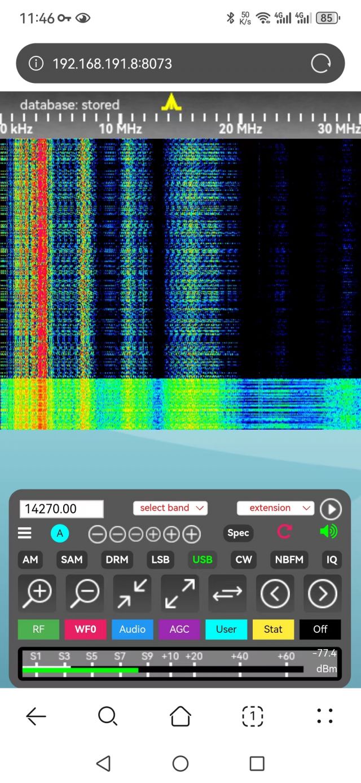Page waterfall up with right chevron
This screenshot has width=361, height=783.
[x=323, y=593]
